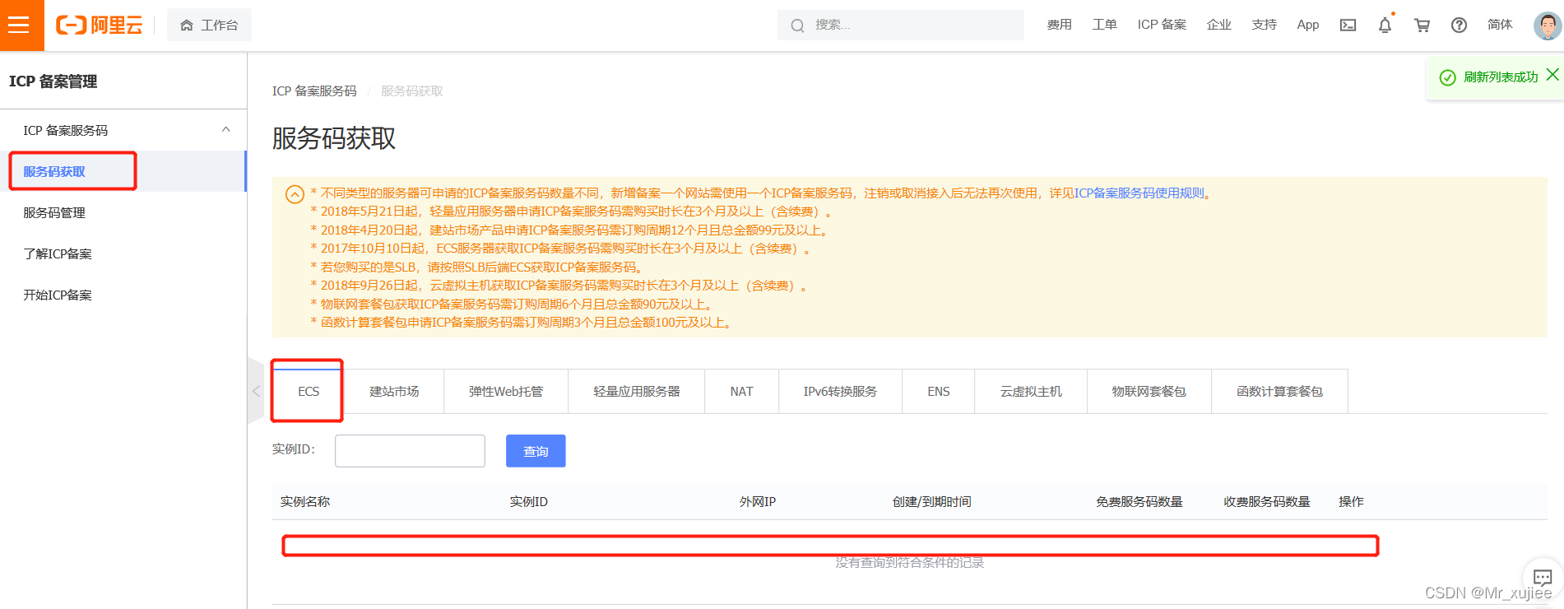
Task: Click the 创建/到期时间 column header
Action: (931, 501)
